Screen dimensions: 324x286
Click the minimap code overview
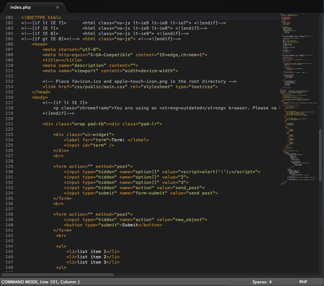(x=299, y=99)
